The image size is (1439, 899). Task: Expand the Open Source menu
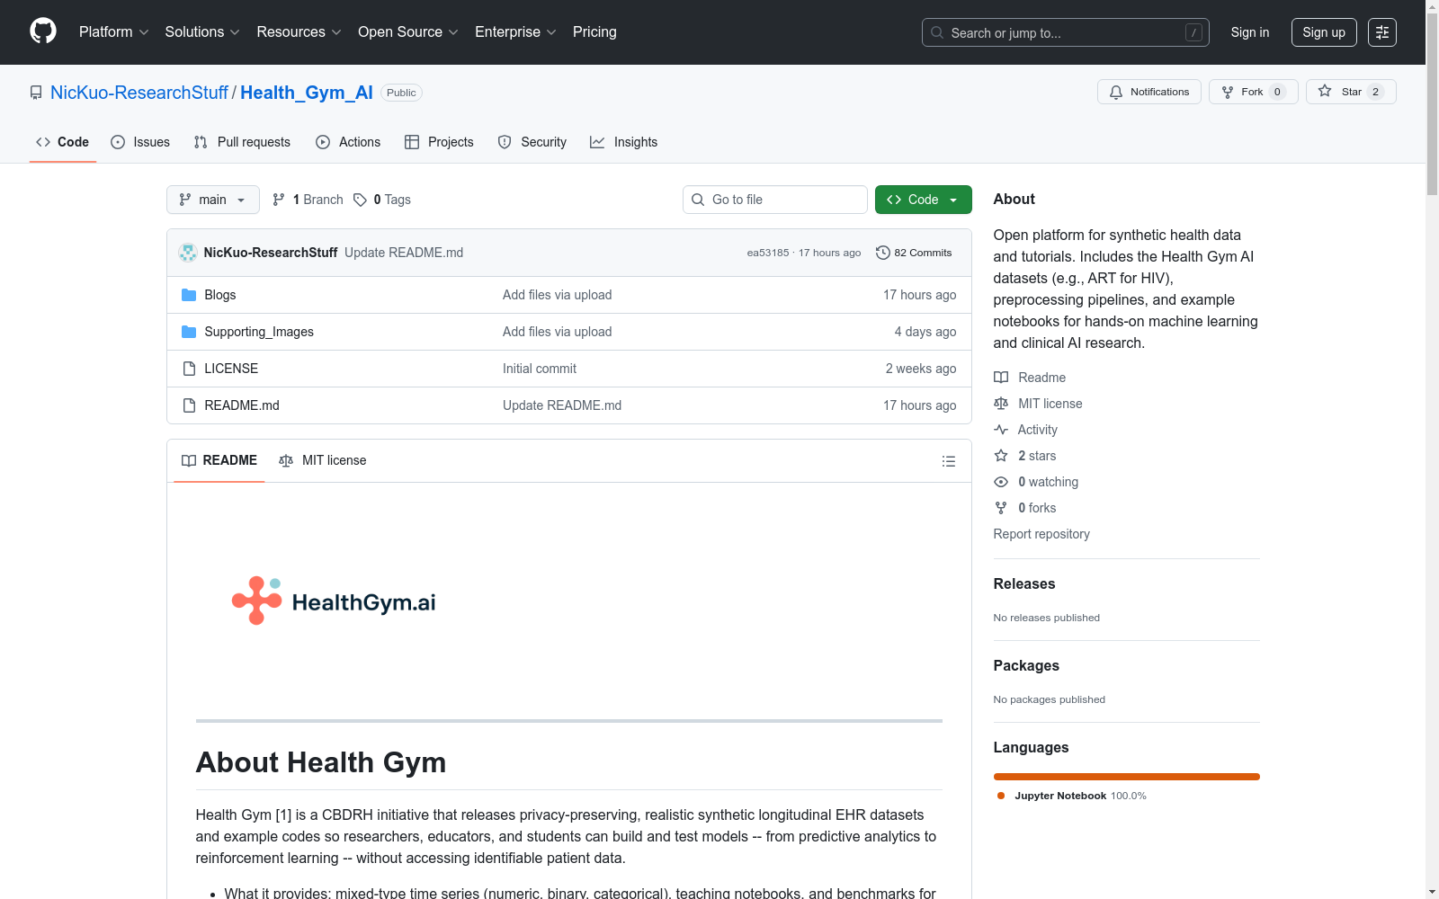click(x=408, y=32)
